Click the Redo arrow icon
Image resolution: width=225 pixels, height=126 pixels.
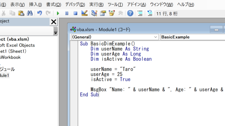(48, 13)
